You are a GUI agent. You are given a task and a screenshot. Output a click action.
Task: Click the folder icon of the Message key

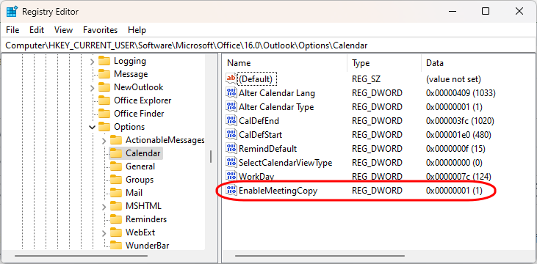tap(104, 74)
